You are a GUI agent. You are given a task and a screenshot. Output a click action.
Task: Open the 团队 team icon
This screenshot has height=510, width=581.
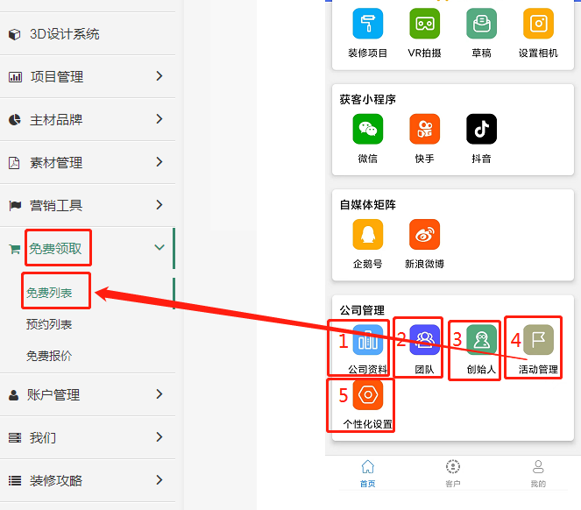coord(425,340)
